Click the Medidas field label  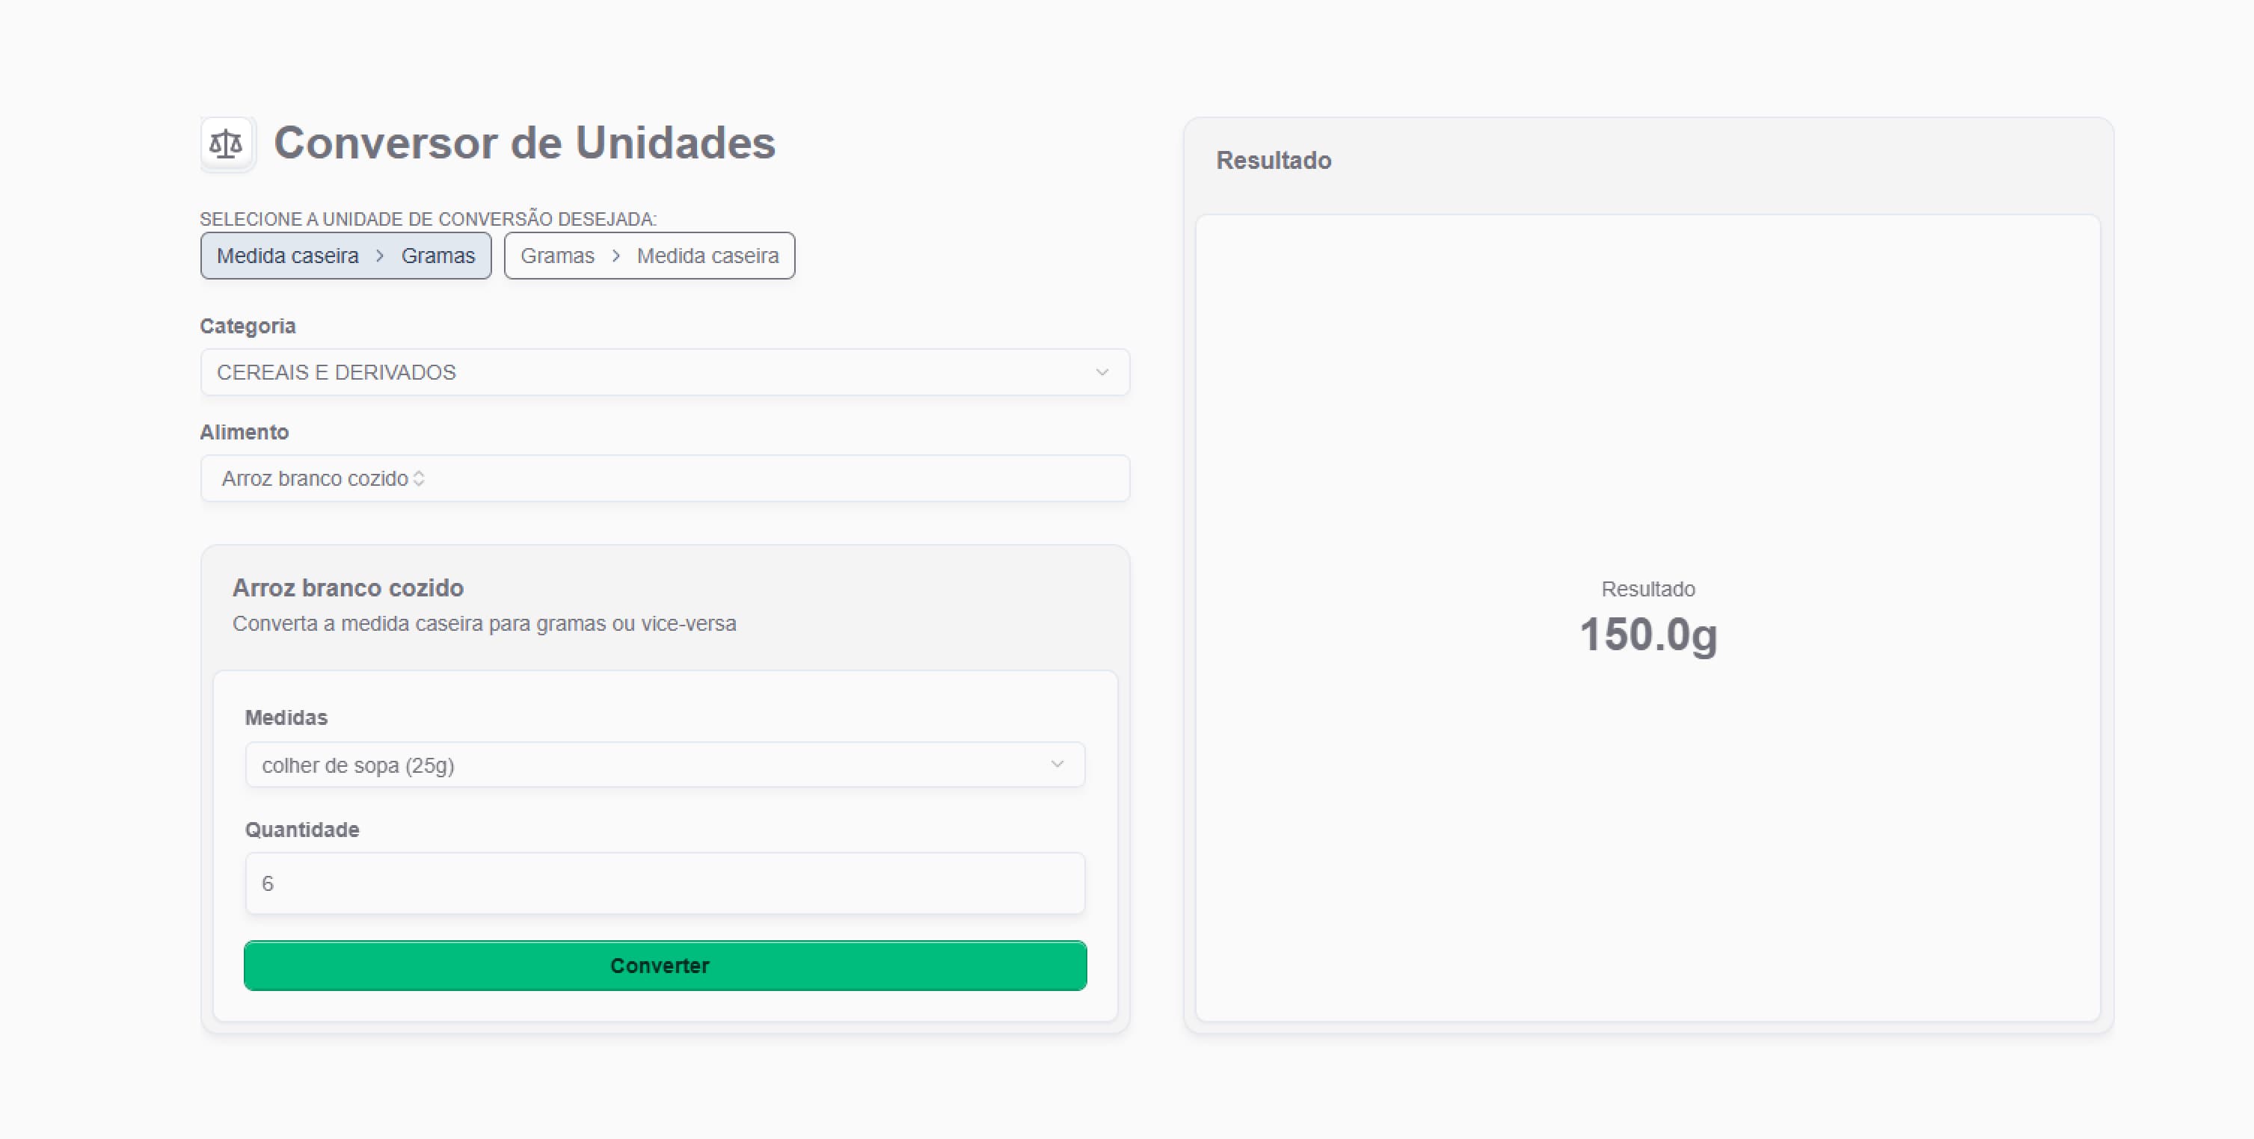coord(286,717)
